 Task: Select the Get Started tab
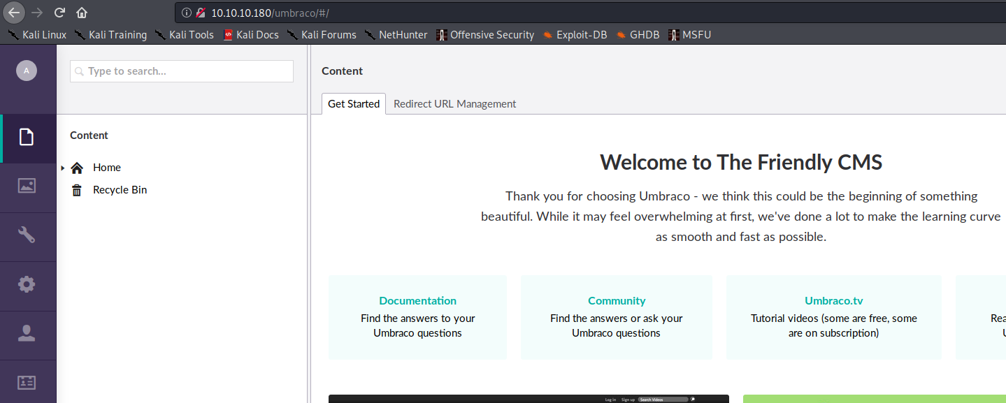[x=353, y=103]
